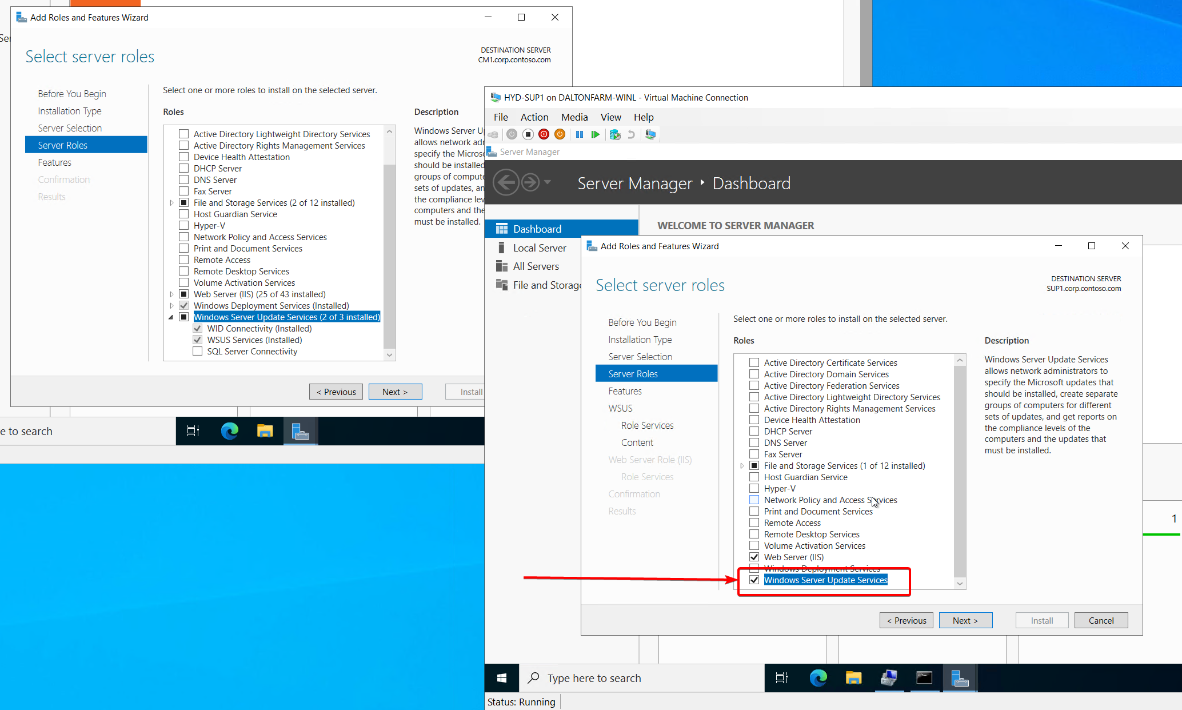Screen dimensions: 1182x710
Task: Expand Windows Deployment Services in CM1 wizard
Action: pyautogui.click(x=171, y=306)
